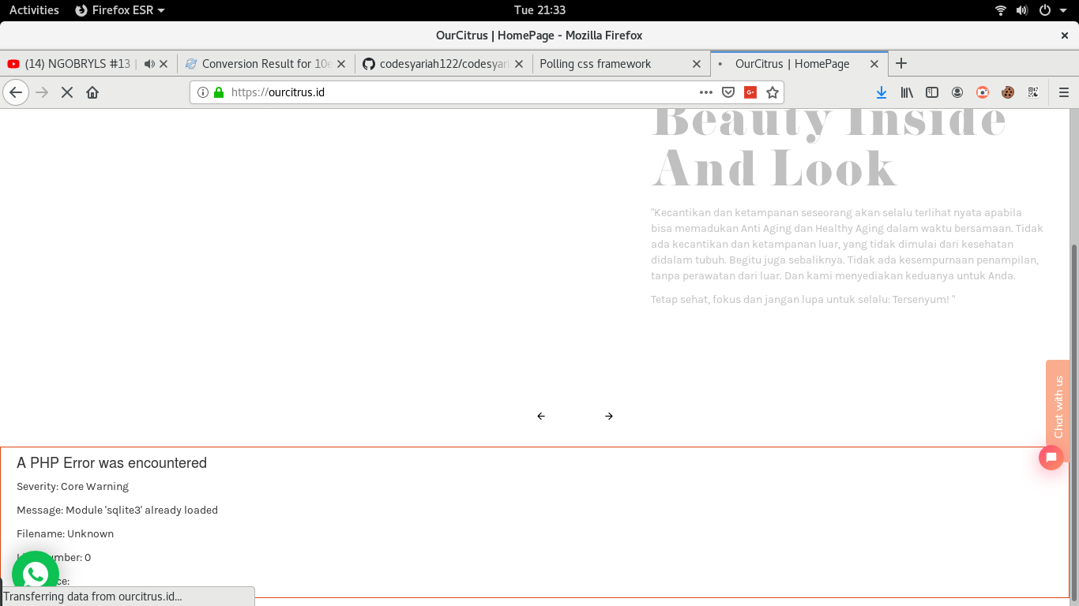The image size is (1079, 606).
Task: Close the NGOBRYLS YouTube tab
Action: (x=164, y=64)
